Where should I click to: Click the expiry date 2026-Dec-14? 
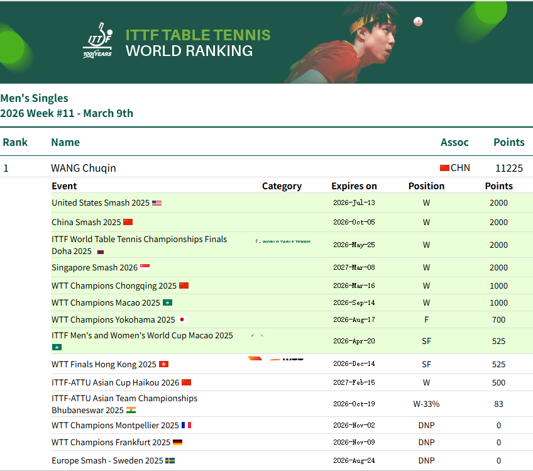click(x=354, y=363)
